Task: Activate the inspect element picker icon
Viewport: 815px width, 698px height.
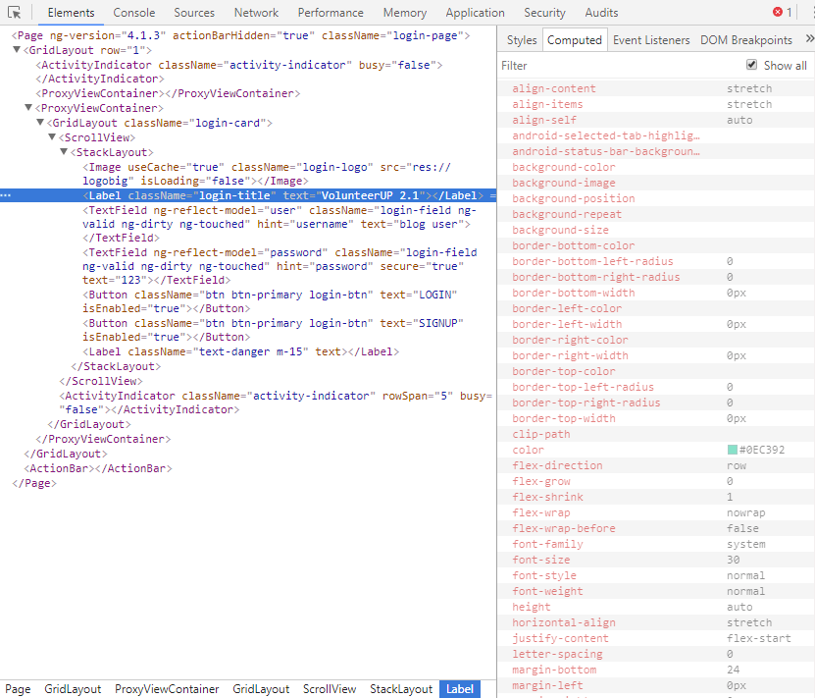Action: coord(15,13)
